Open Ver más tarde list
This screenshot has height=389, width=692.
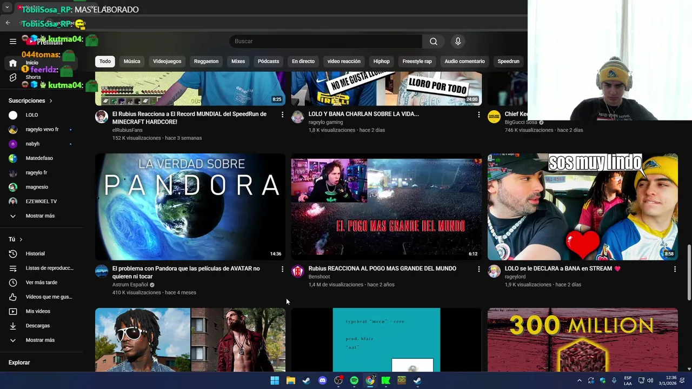(41, 283)
